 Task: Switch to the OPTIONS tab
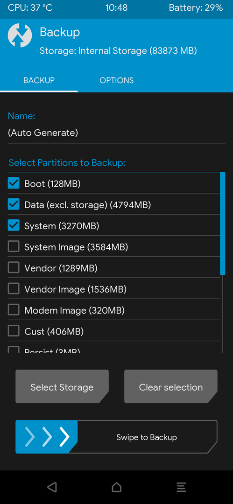pyautogui.click(x=117, y=80)
